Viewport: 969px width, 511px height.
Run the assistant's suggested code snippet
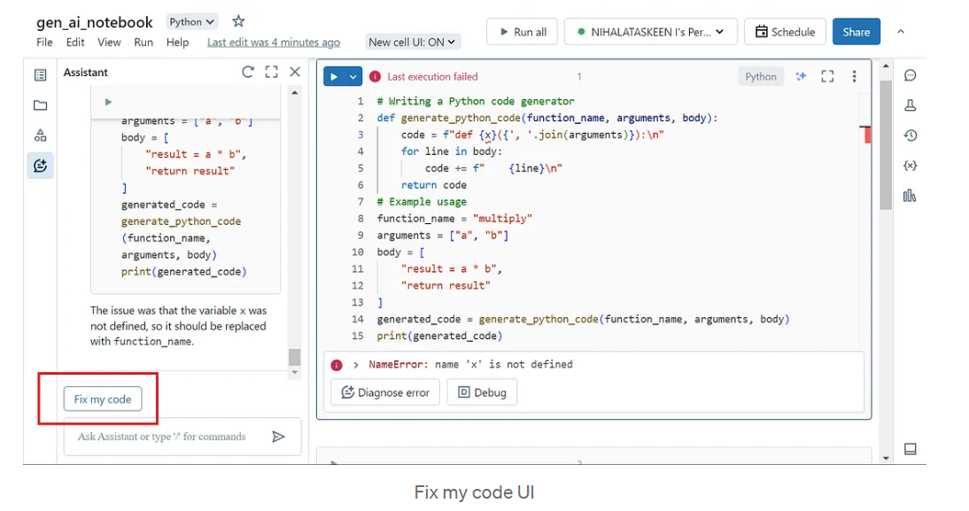pos(108,102)
